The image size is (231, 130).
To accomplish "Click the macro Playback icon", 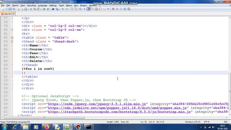I will (x=121, y=9).
